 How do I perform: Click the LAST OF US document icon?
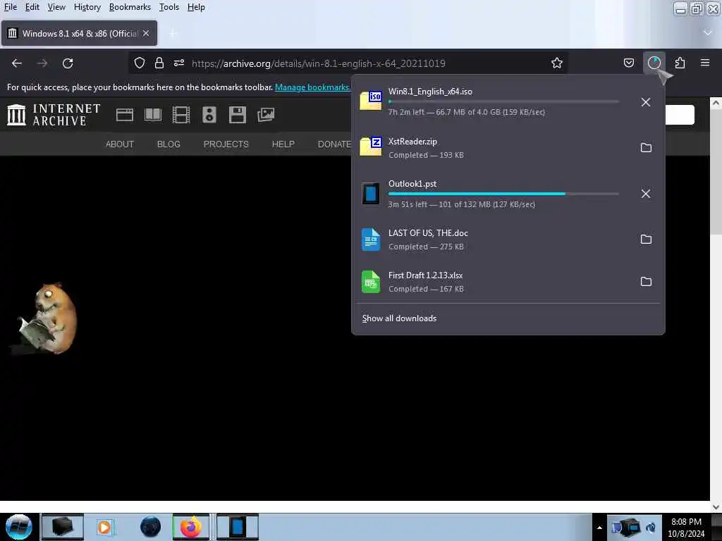(x=371, y=240)
